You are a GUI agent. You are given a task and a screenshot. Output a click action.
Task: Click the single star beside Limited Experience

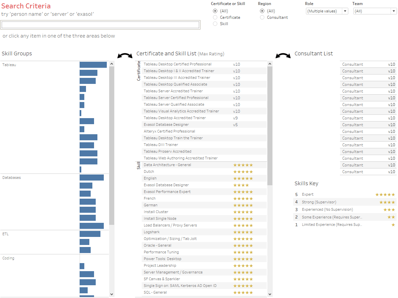point(393,225)
